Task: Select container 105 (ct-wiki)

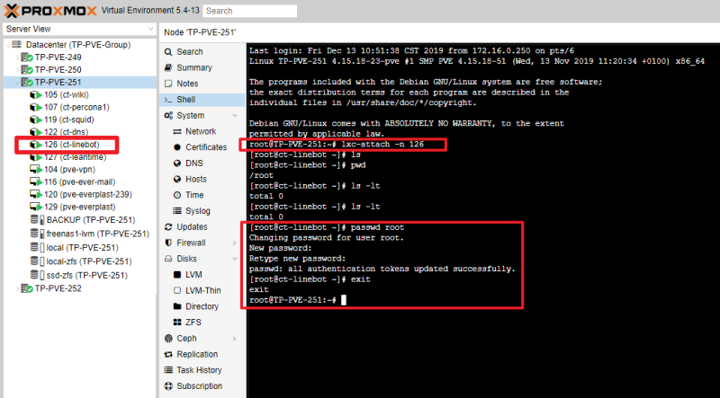Action: pos(66,94)
